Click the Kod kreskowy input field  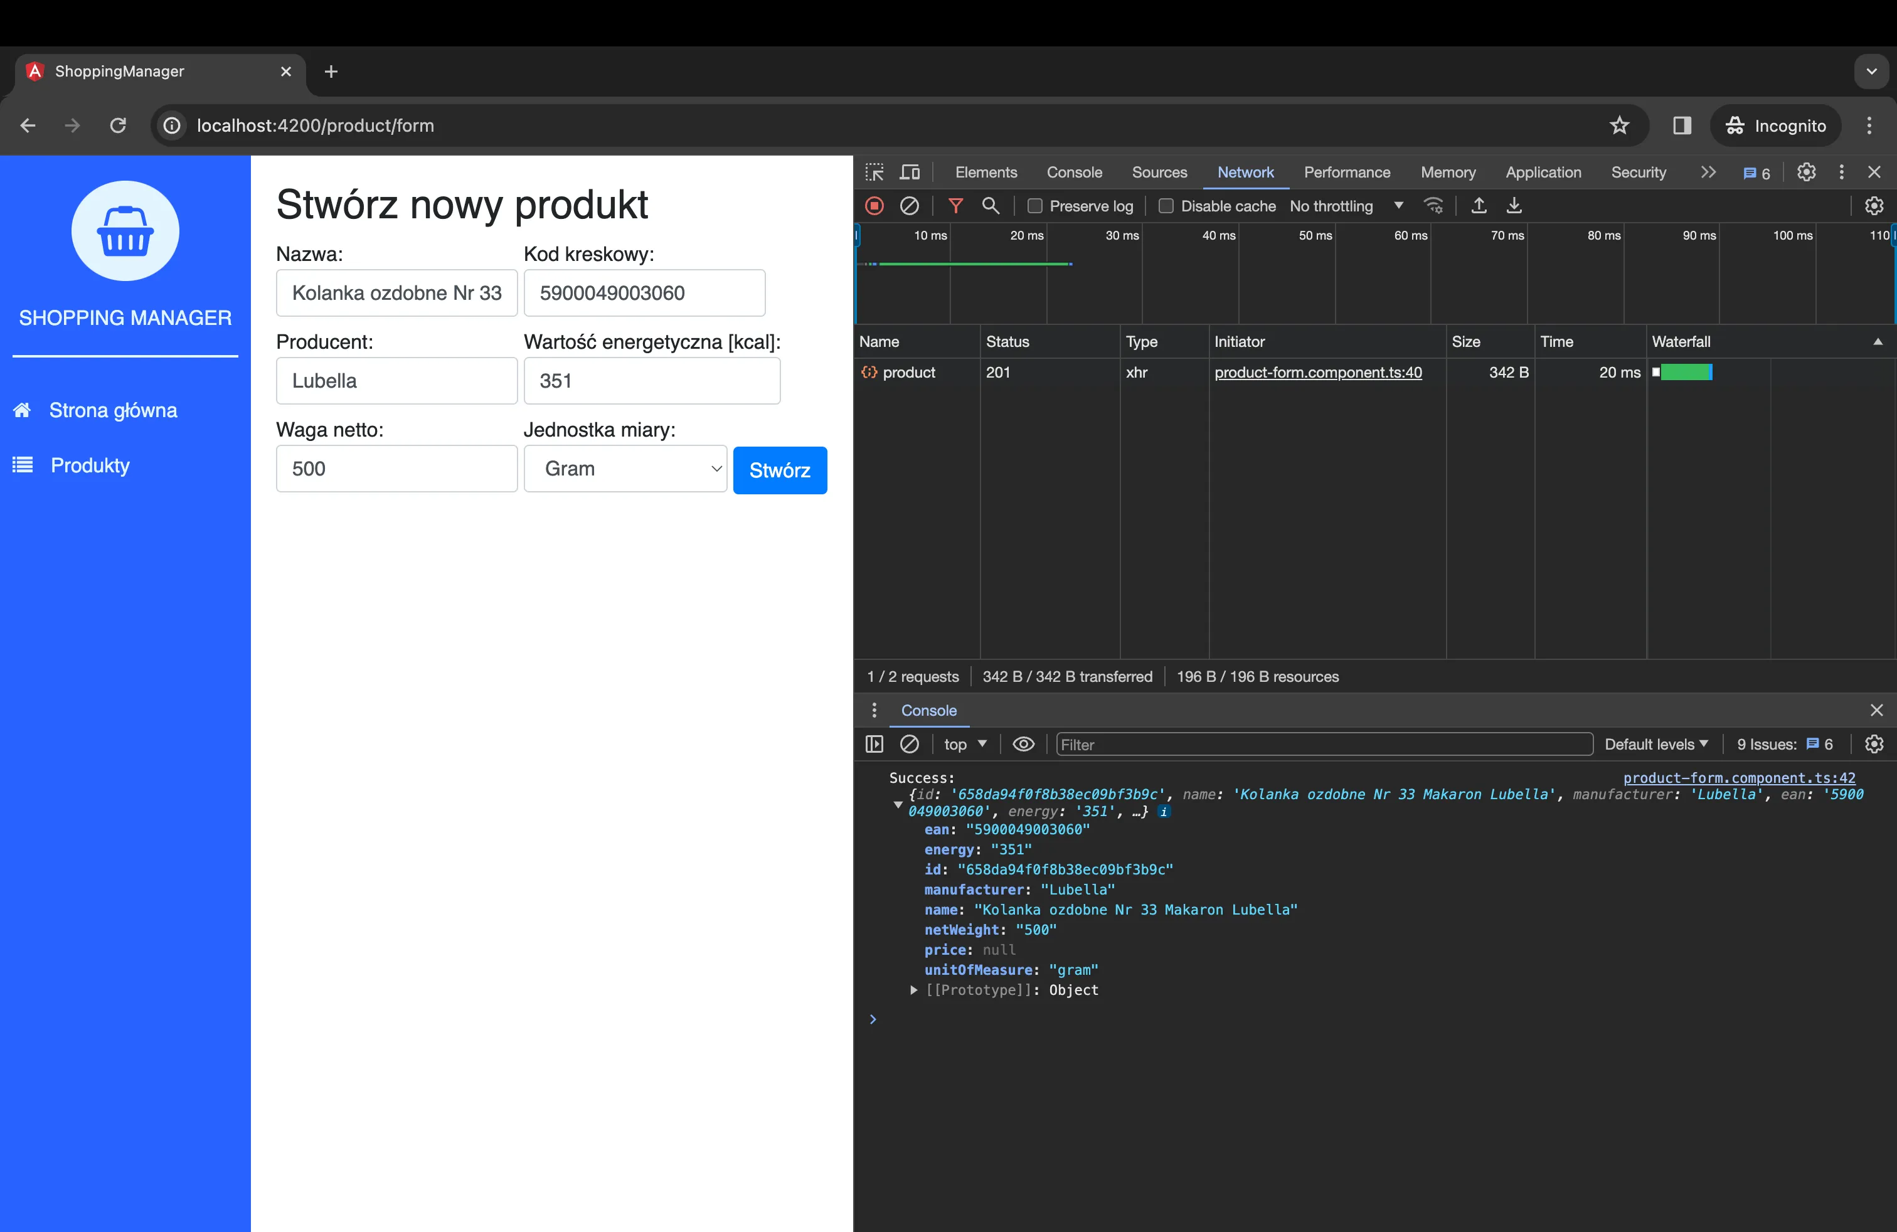[x=644, y=292]
